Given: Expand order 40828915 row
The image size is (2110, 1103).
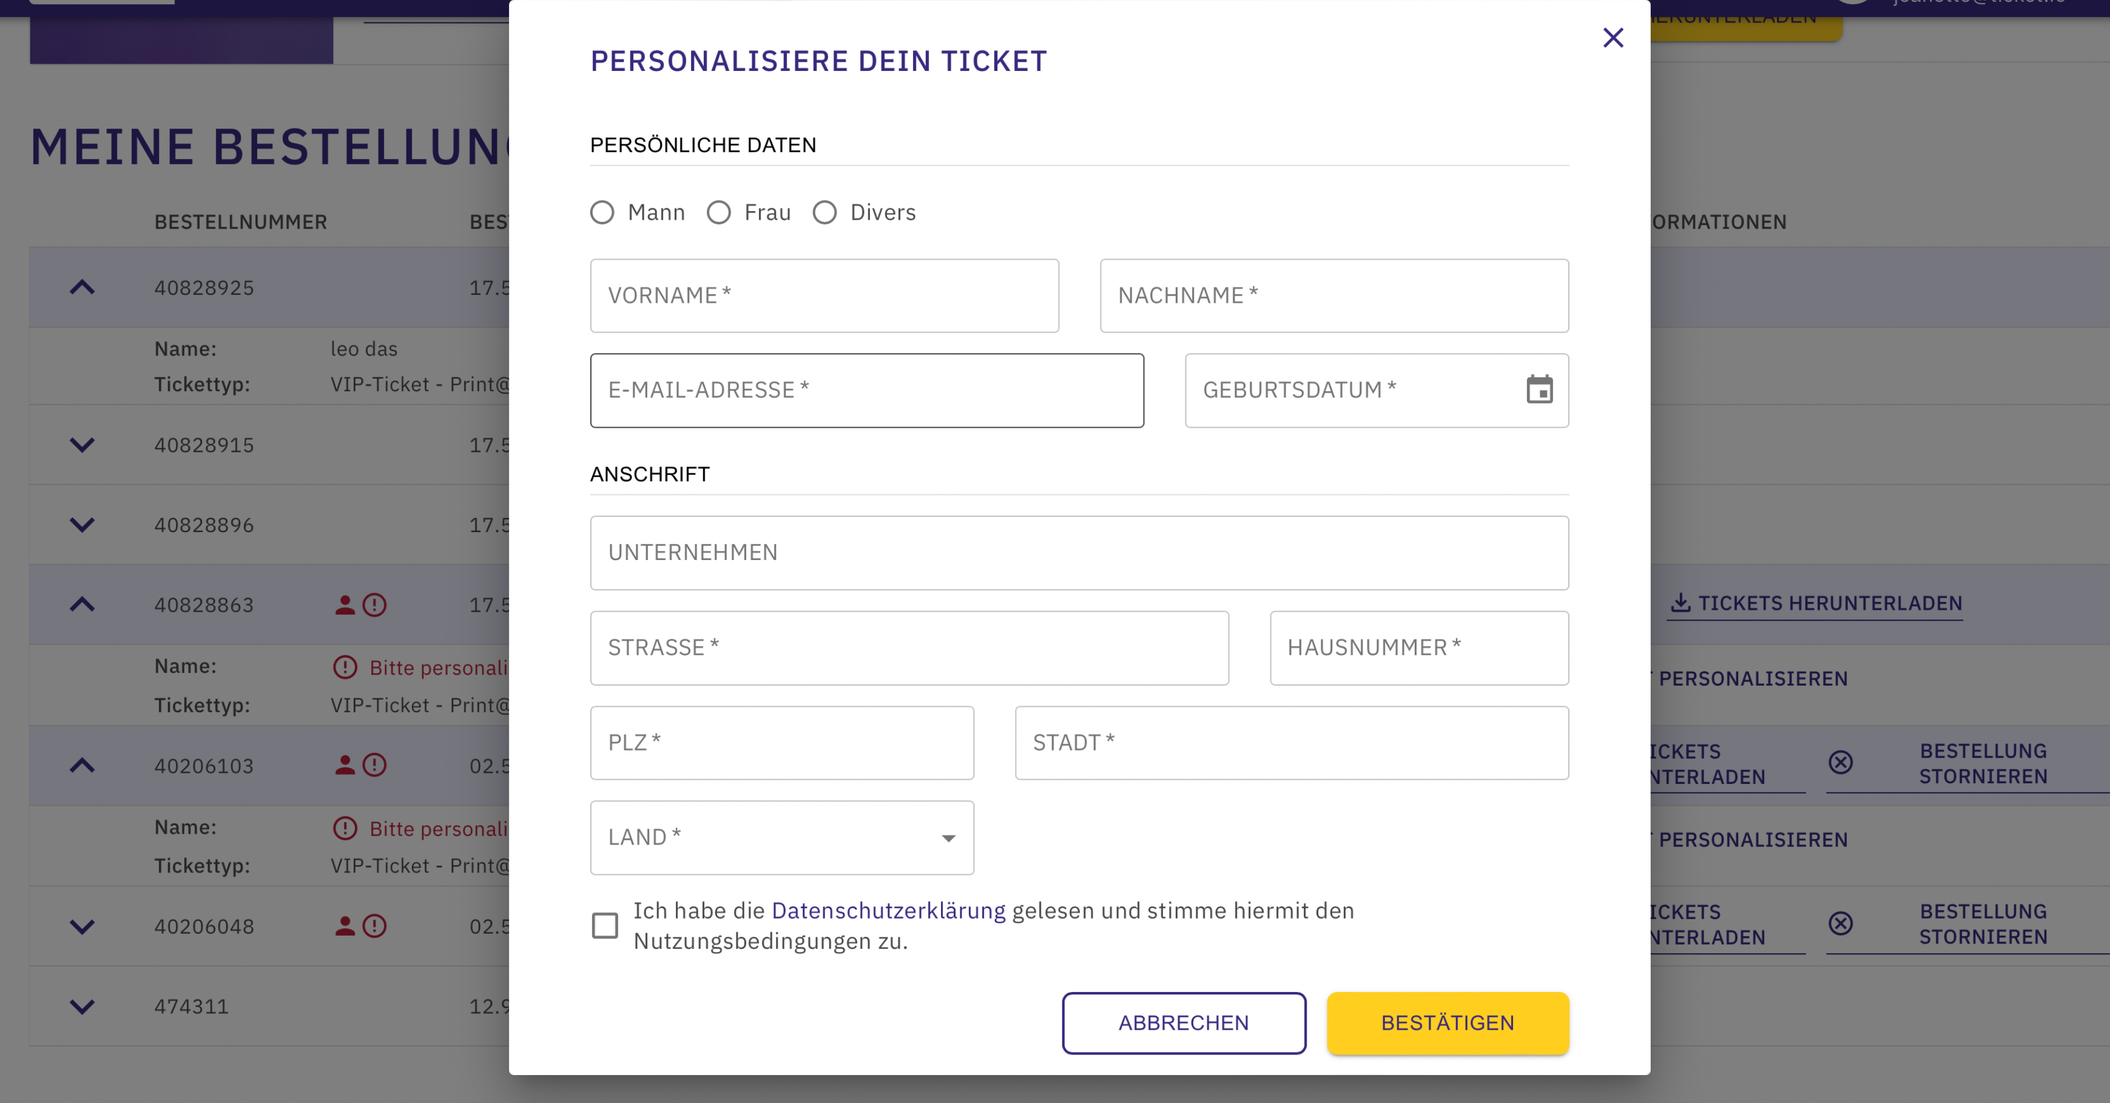Looking at the screenshot, I should point(82,445).
